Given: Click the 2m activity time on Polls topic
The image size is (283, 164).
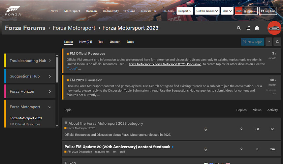Looking at the screenshot, I should point(272,149).
